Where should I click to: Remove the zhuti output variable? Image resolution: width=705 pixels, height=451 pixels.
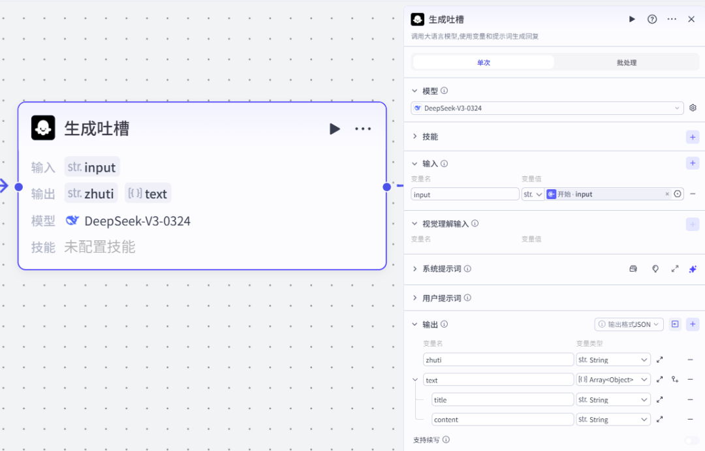(690, 359)
